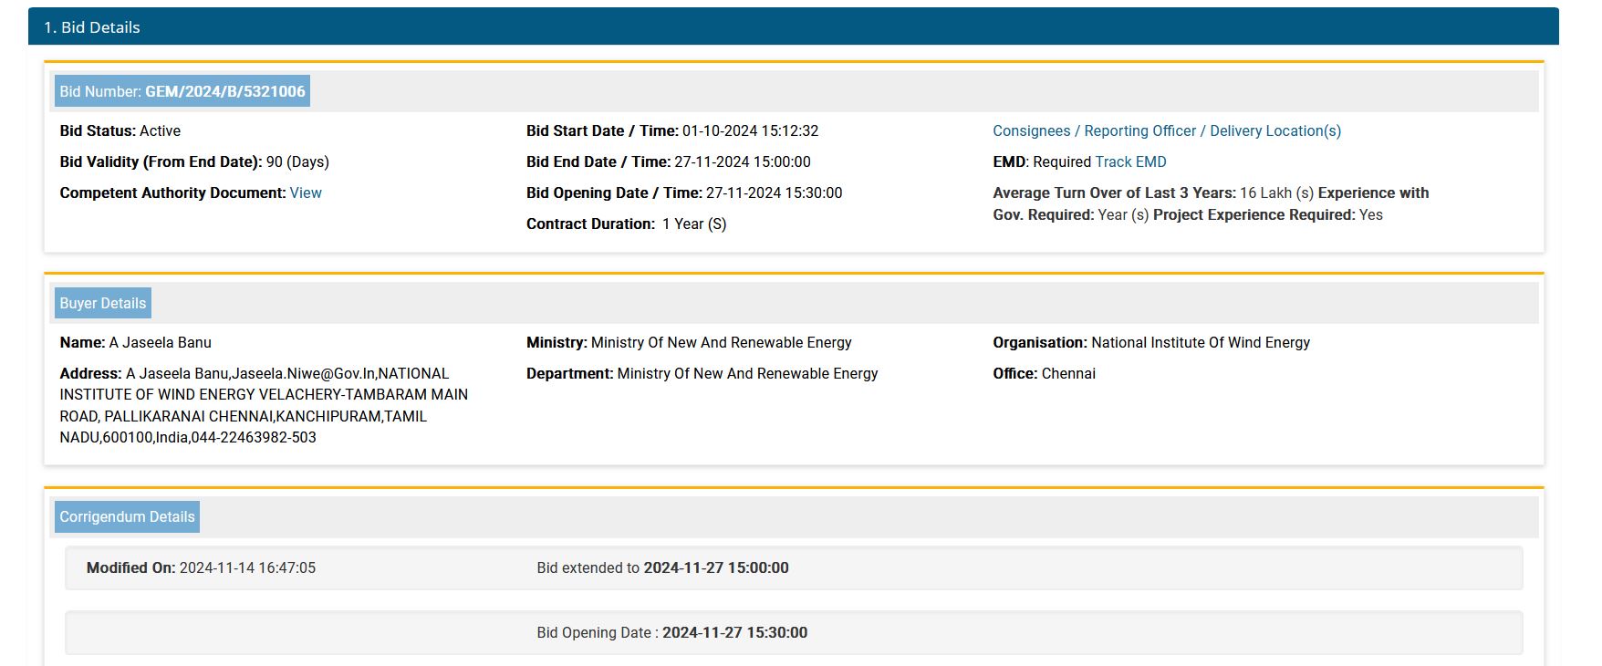Open Consignees / Reporting Officer / Delivery Locations link
The width and height of the screenshot is (1602, 666).
pyautogui.click(x=1166, y=131)
